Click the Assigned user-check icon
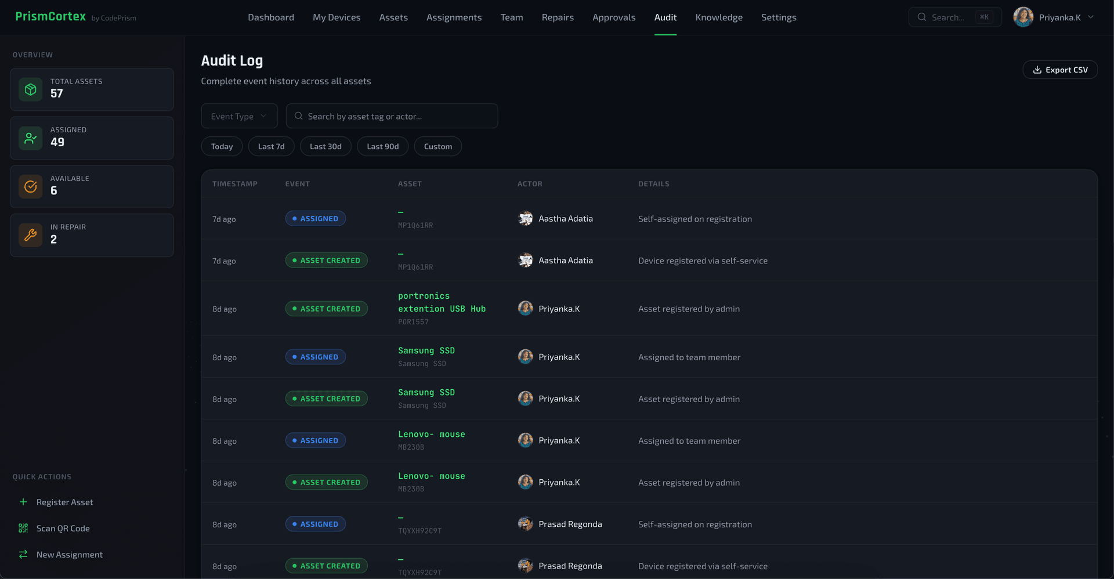This screenshot has height=579, width=1114. (x=31, y=138)
